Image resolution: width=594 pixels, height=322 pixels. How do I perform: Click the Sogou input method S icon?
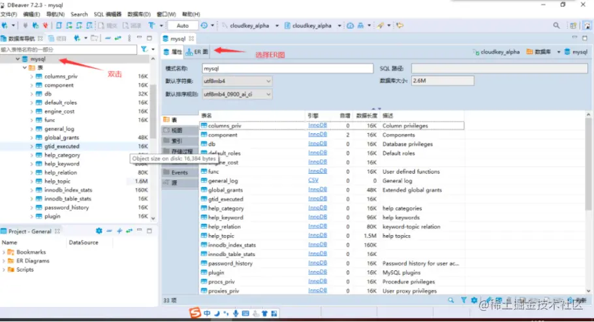(195, 313)
